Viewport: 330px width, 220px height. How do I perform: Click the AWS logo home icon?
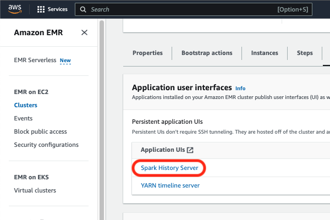coord(15,9)
